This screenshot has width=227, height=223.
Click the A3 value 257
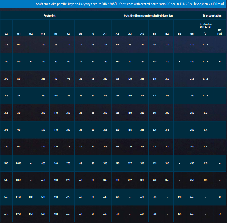point(130,180)
